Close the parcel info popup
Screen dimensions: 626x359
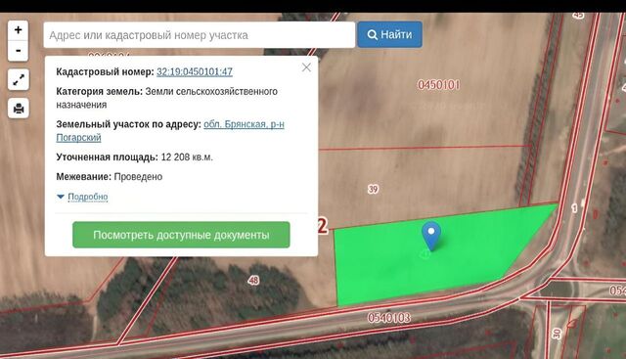pyautogui.click(x=306, y=67)
